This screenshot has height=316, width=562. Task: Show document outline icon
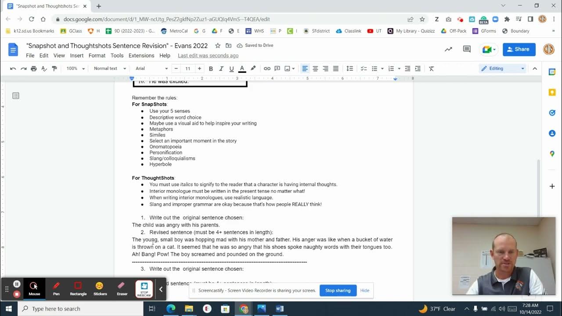click(x=16, y=96)
